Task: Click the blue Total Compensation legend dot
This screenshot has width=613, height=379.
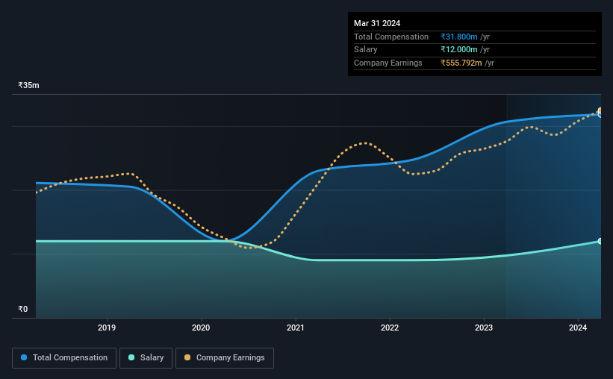Action: point(24,357)
